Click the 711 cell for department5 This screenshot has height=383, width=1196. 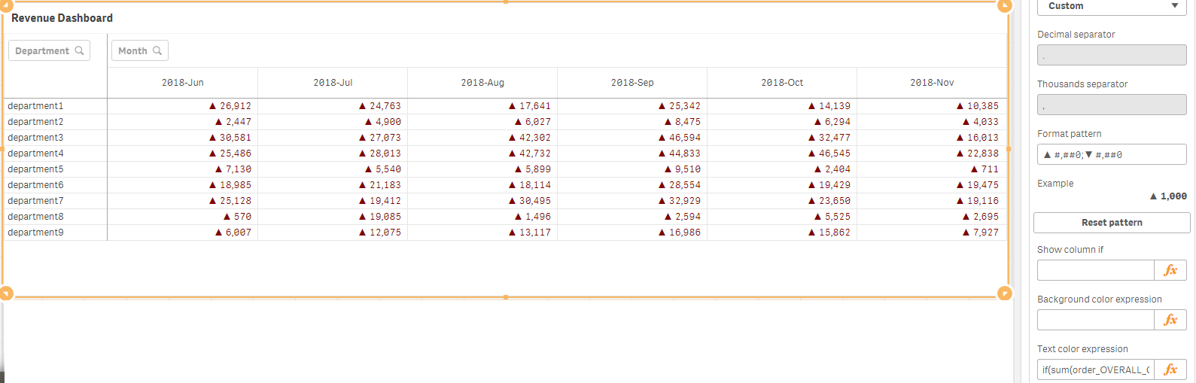[984, 169]
